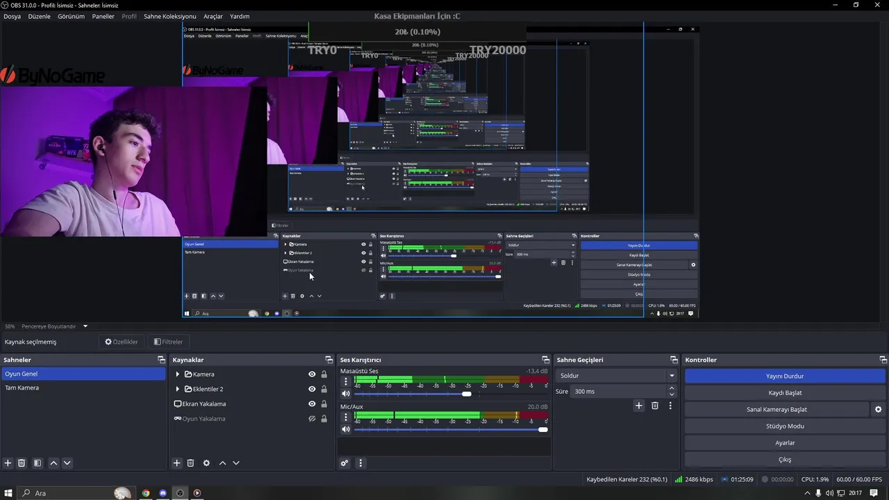The image size is (889, 500).
Task: Undock the Kaynaklar panel
Action: coord(329,360)
